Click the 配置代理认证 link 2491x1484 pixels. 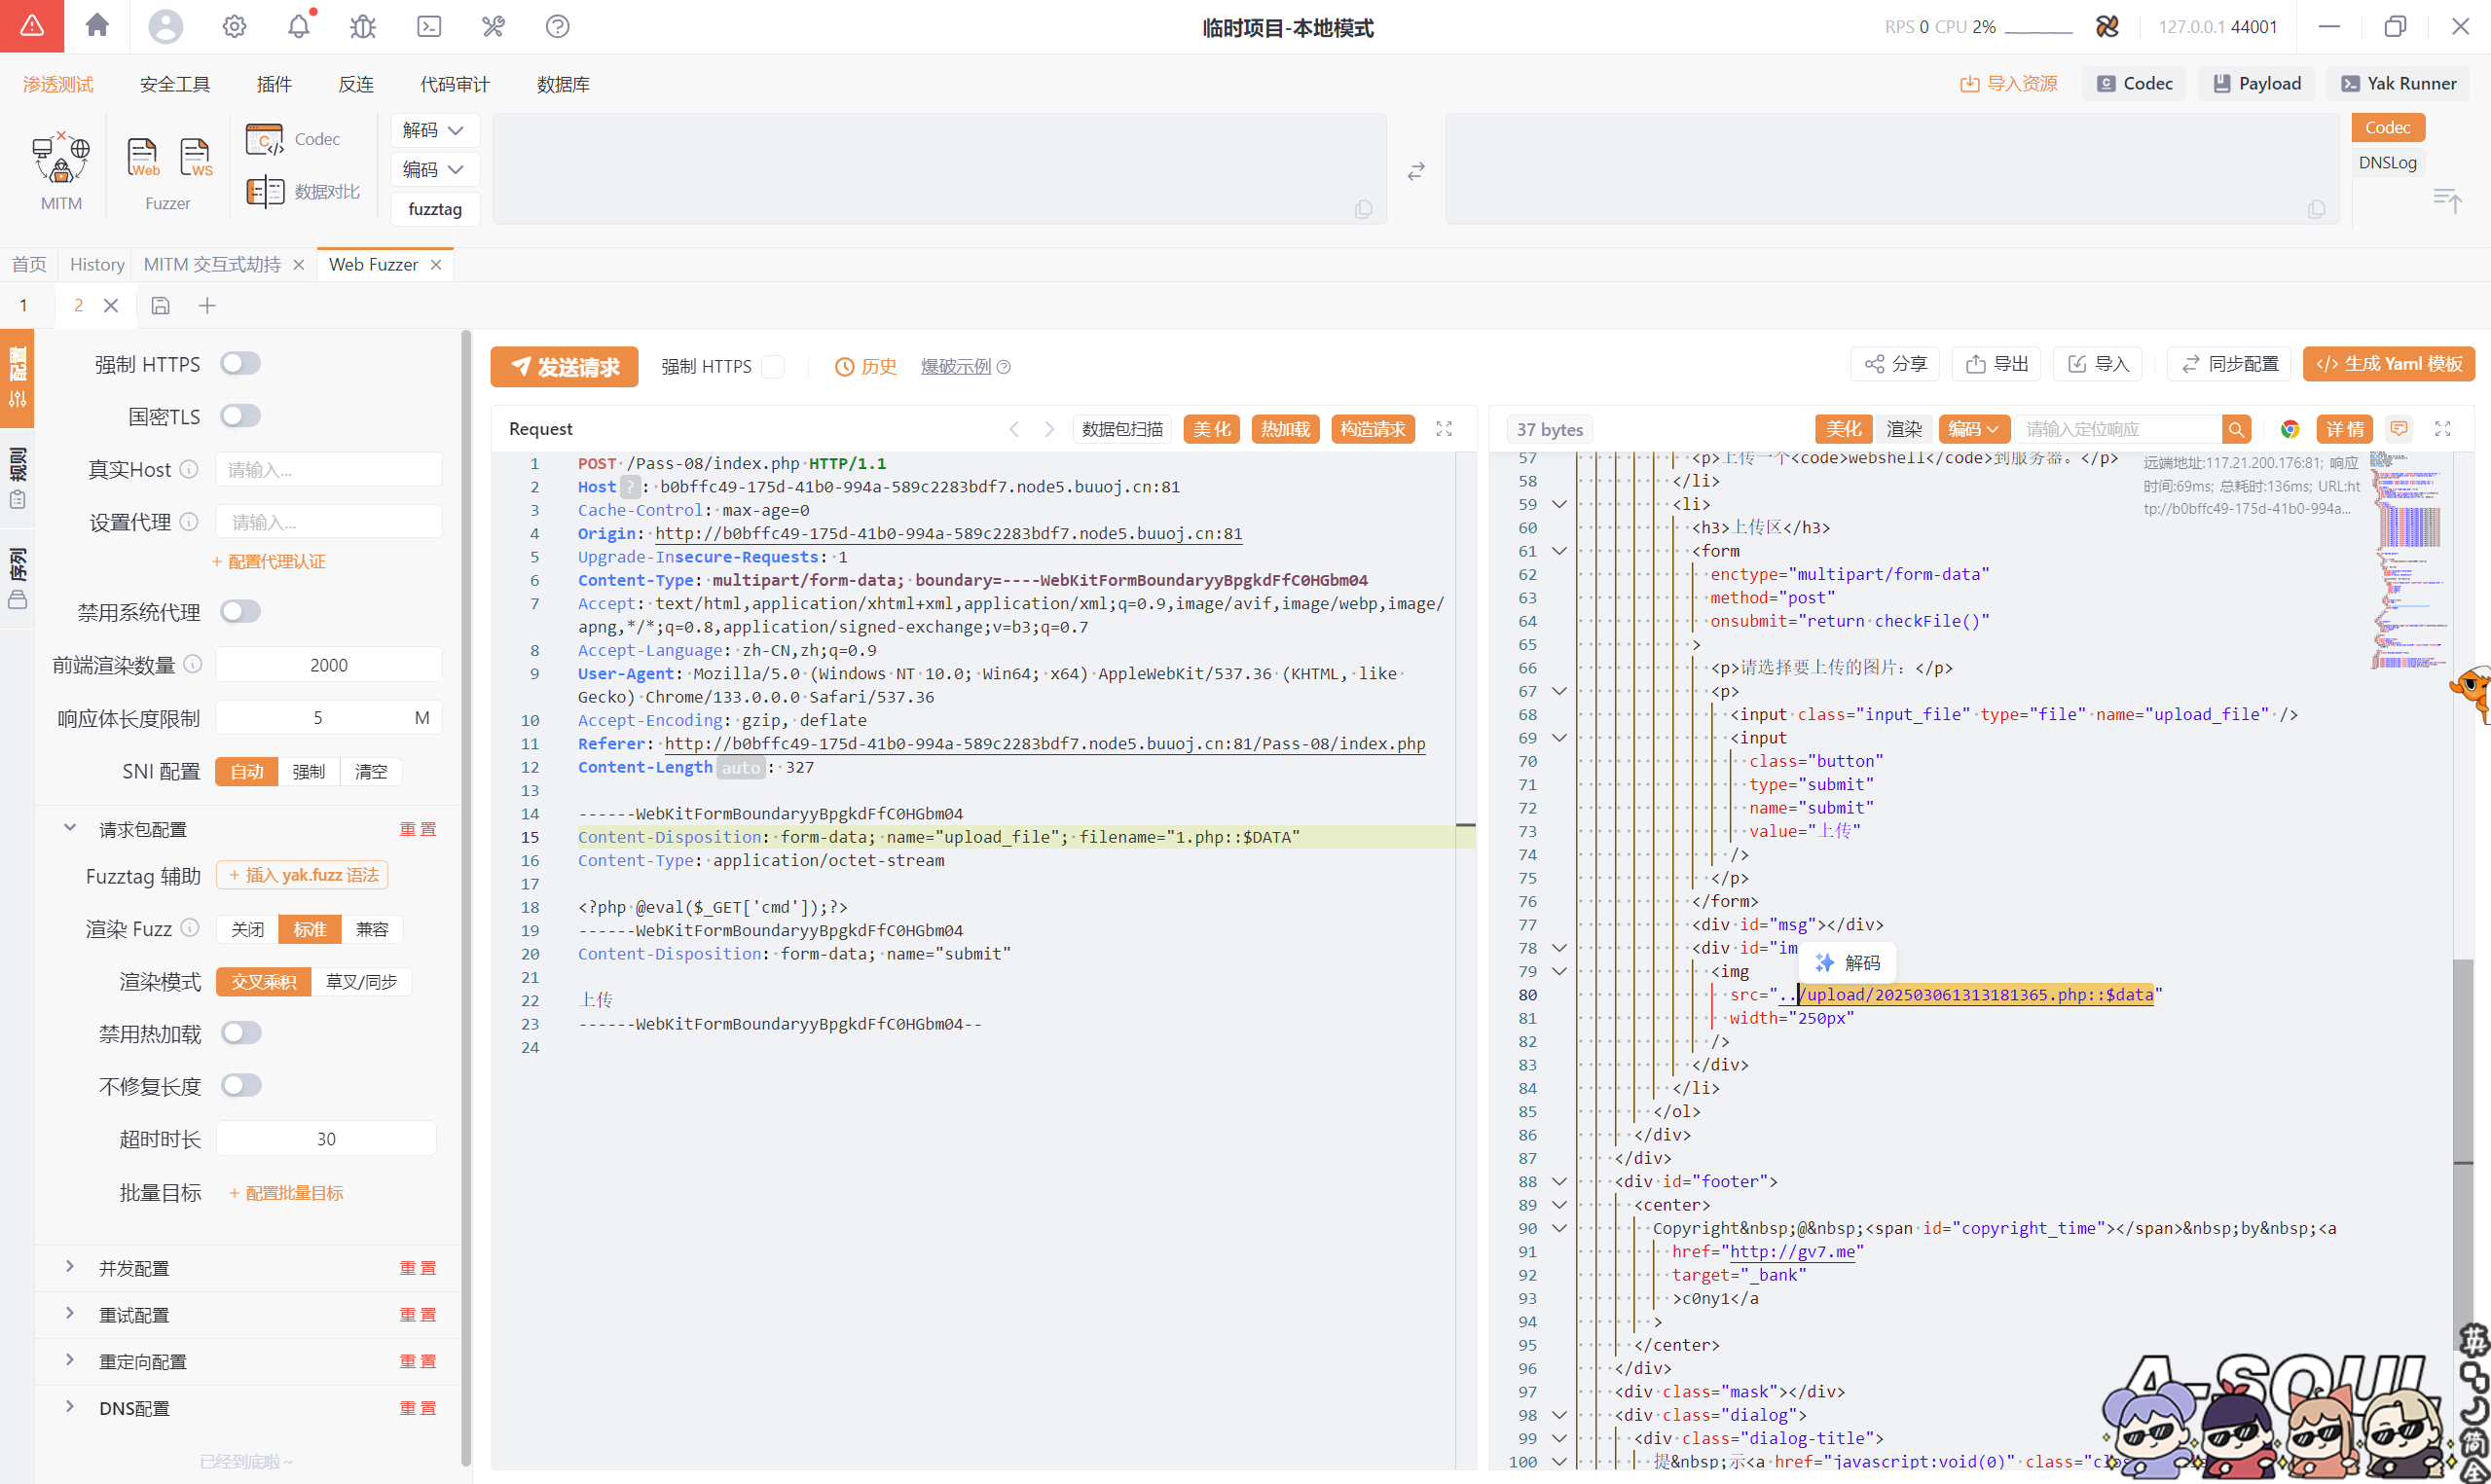click(x=270, y=562)
